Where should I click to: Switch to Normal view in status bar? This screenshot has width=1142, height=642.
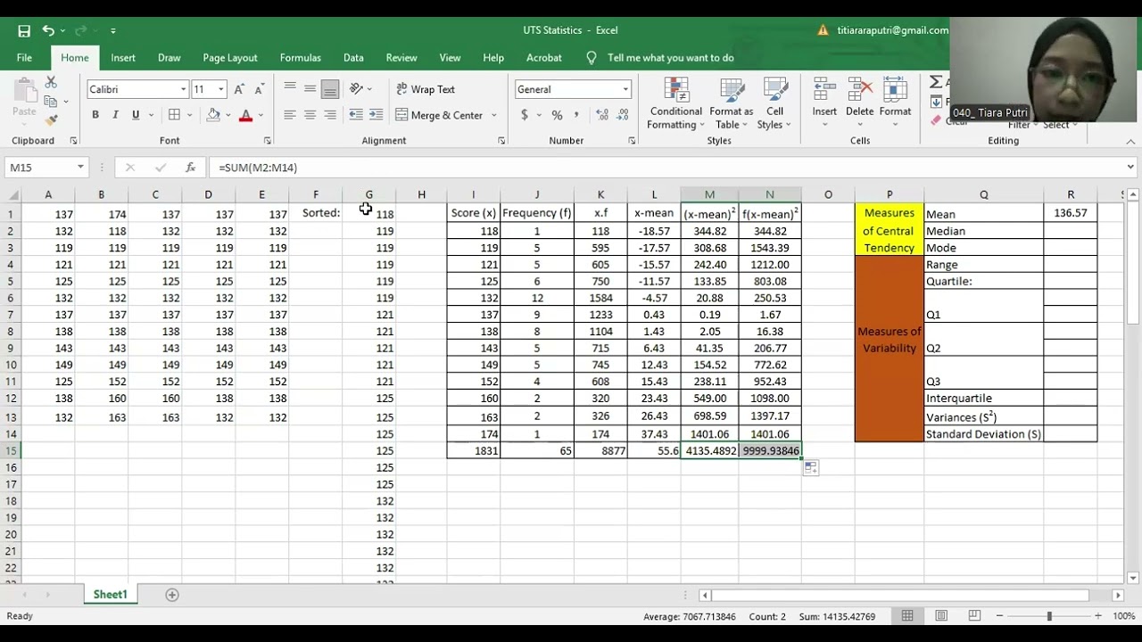pyautogui.click(x=907, y=616)
